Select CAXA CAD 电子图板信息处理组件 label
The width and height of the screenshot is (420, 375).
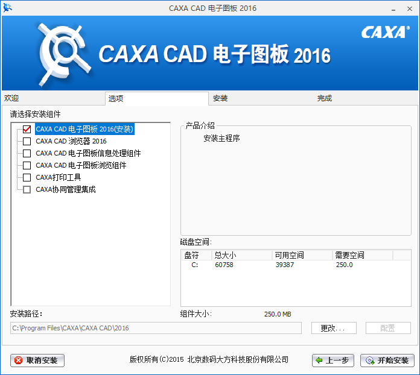[x=88, y=153]
